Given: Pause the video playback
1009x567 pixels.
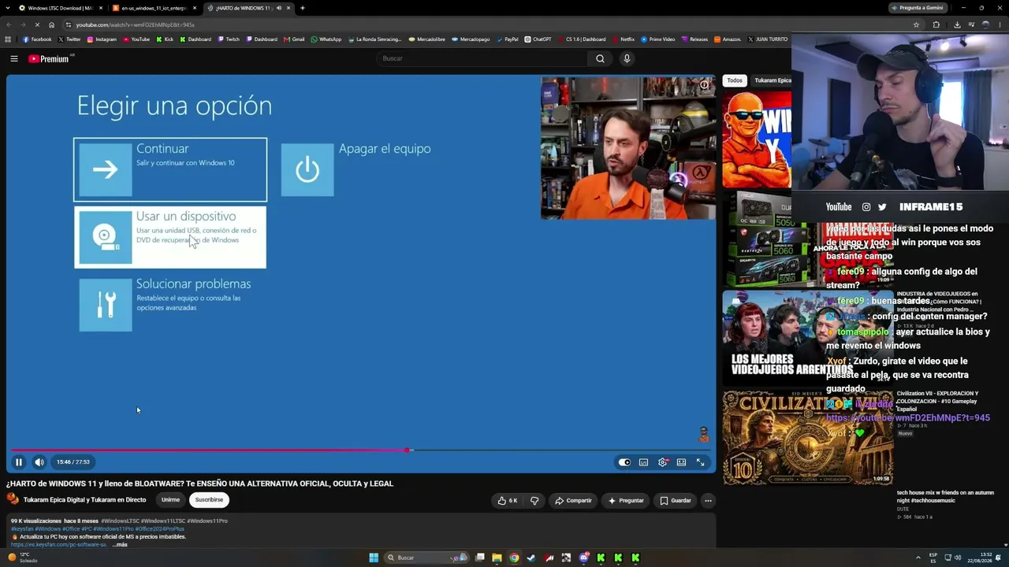Looking at the screenshot, I should 19,462.
